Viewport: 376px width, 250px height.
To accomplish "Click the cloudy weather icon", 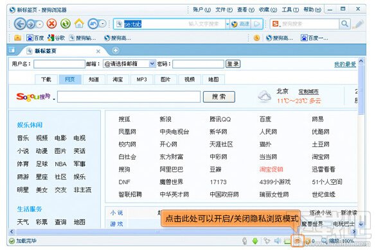I will 265,96.
